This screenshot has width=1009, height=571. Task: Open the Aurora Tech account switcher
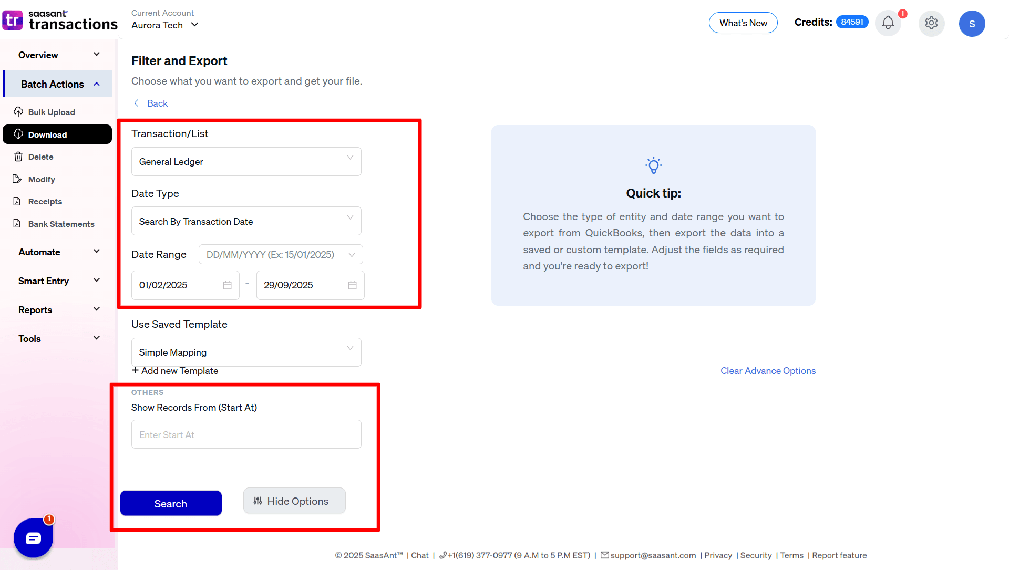tap(164, 25)
